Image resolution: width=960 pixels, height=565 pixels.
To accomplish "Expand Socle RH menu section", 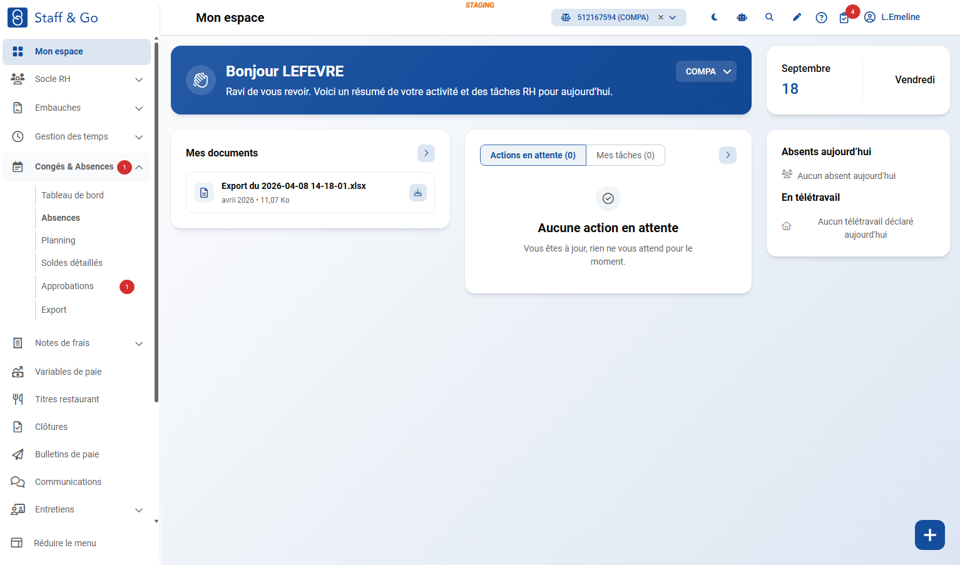I will click(76, 79).
